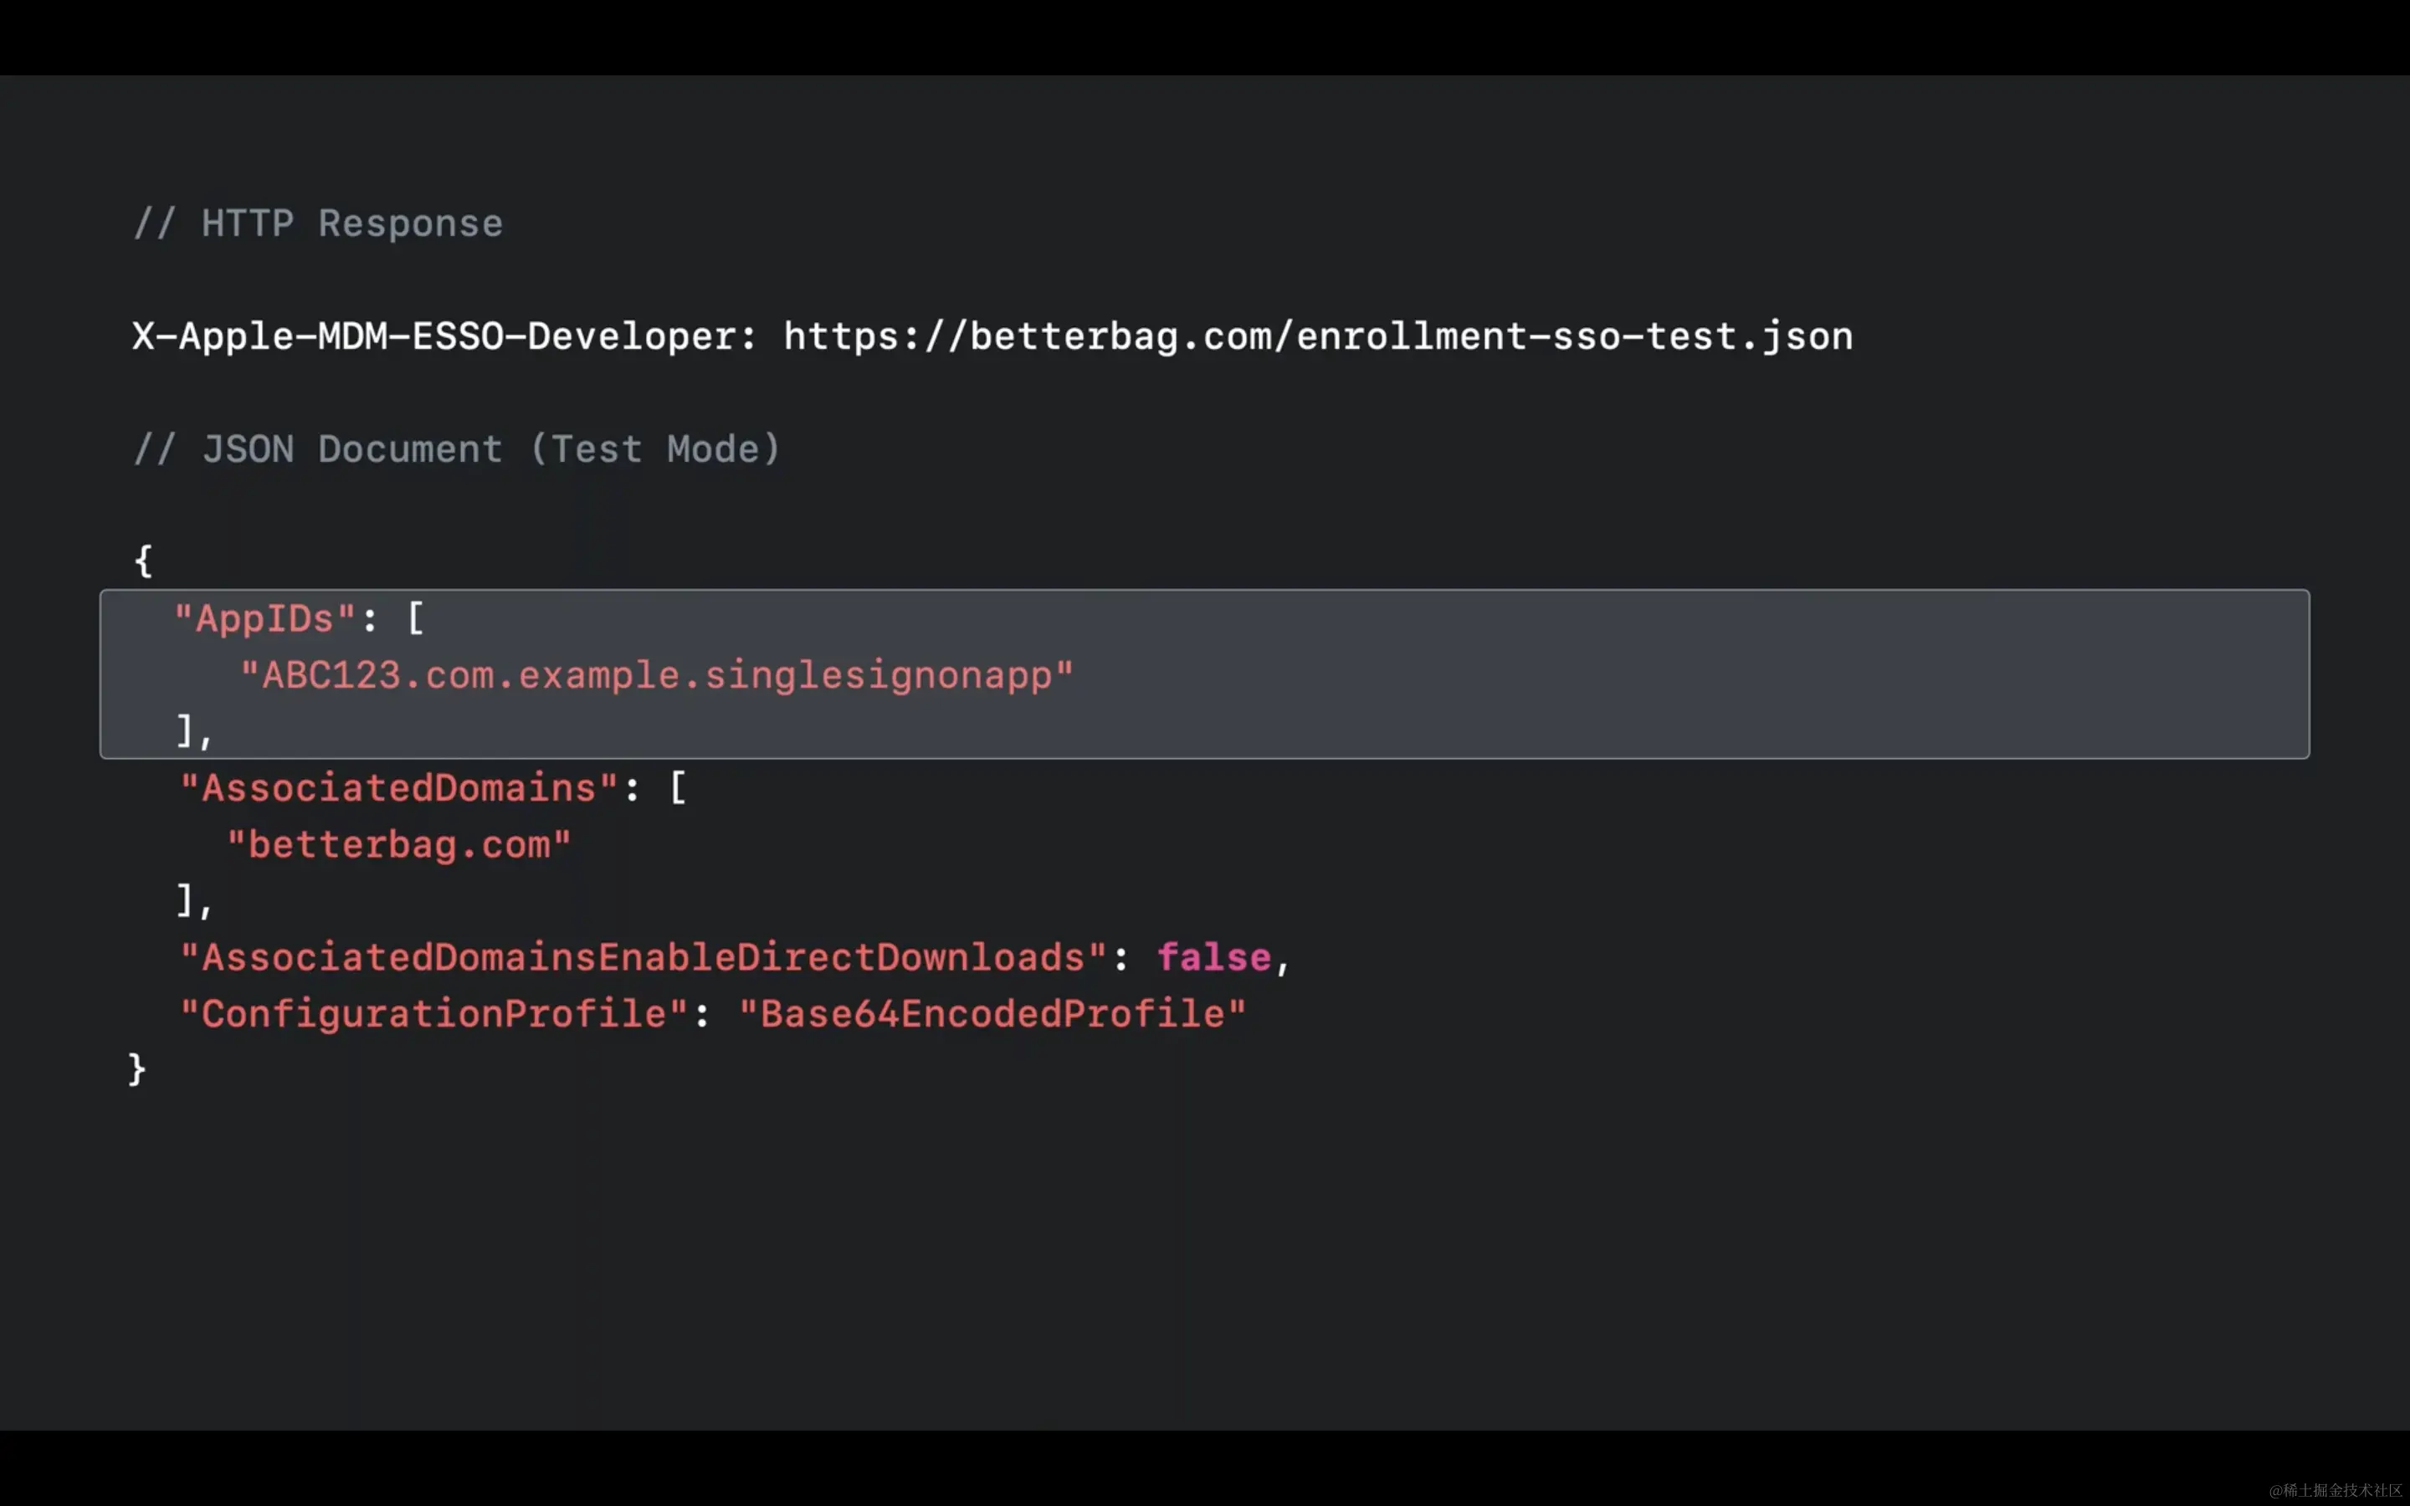The image size is (2410, 1506).
Task: Click the "AssociatedDomains" key
Action: coord(398,788)
